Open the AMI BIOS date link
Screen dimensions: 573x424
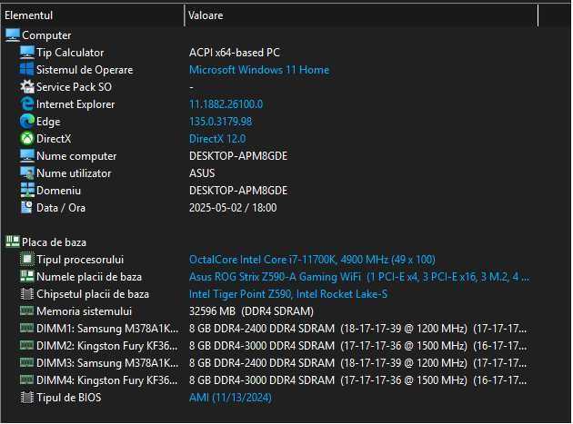[229, 398]
